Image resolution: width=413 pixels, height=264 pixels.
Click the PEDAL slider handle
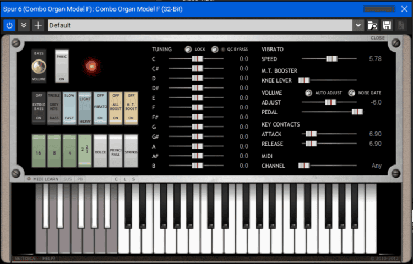pyautogui.click(x=357, y=112)
